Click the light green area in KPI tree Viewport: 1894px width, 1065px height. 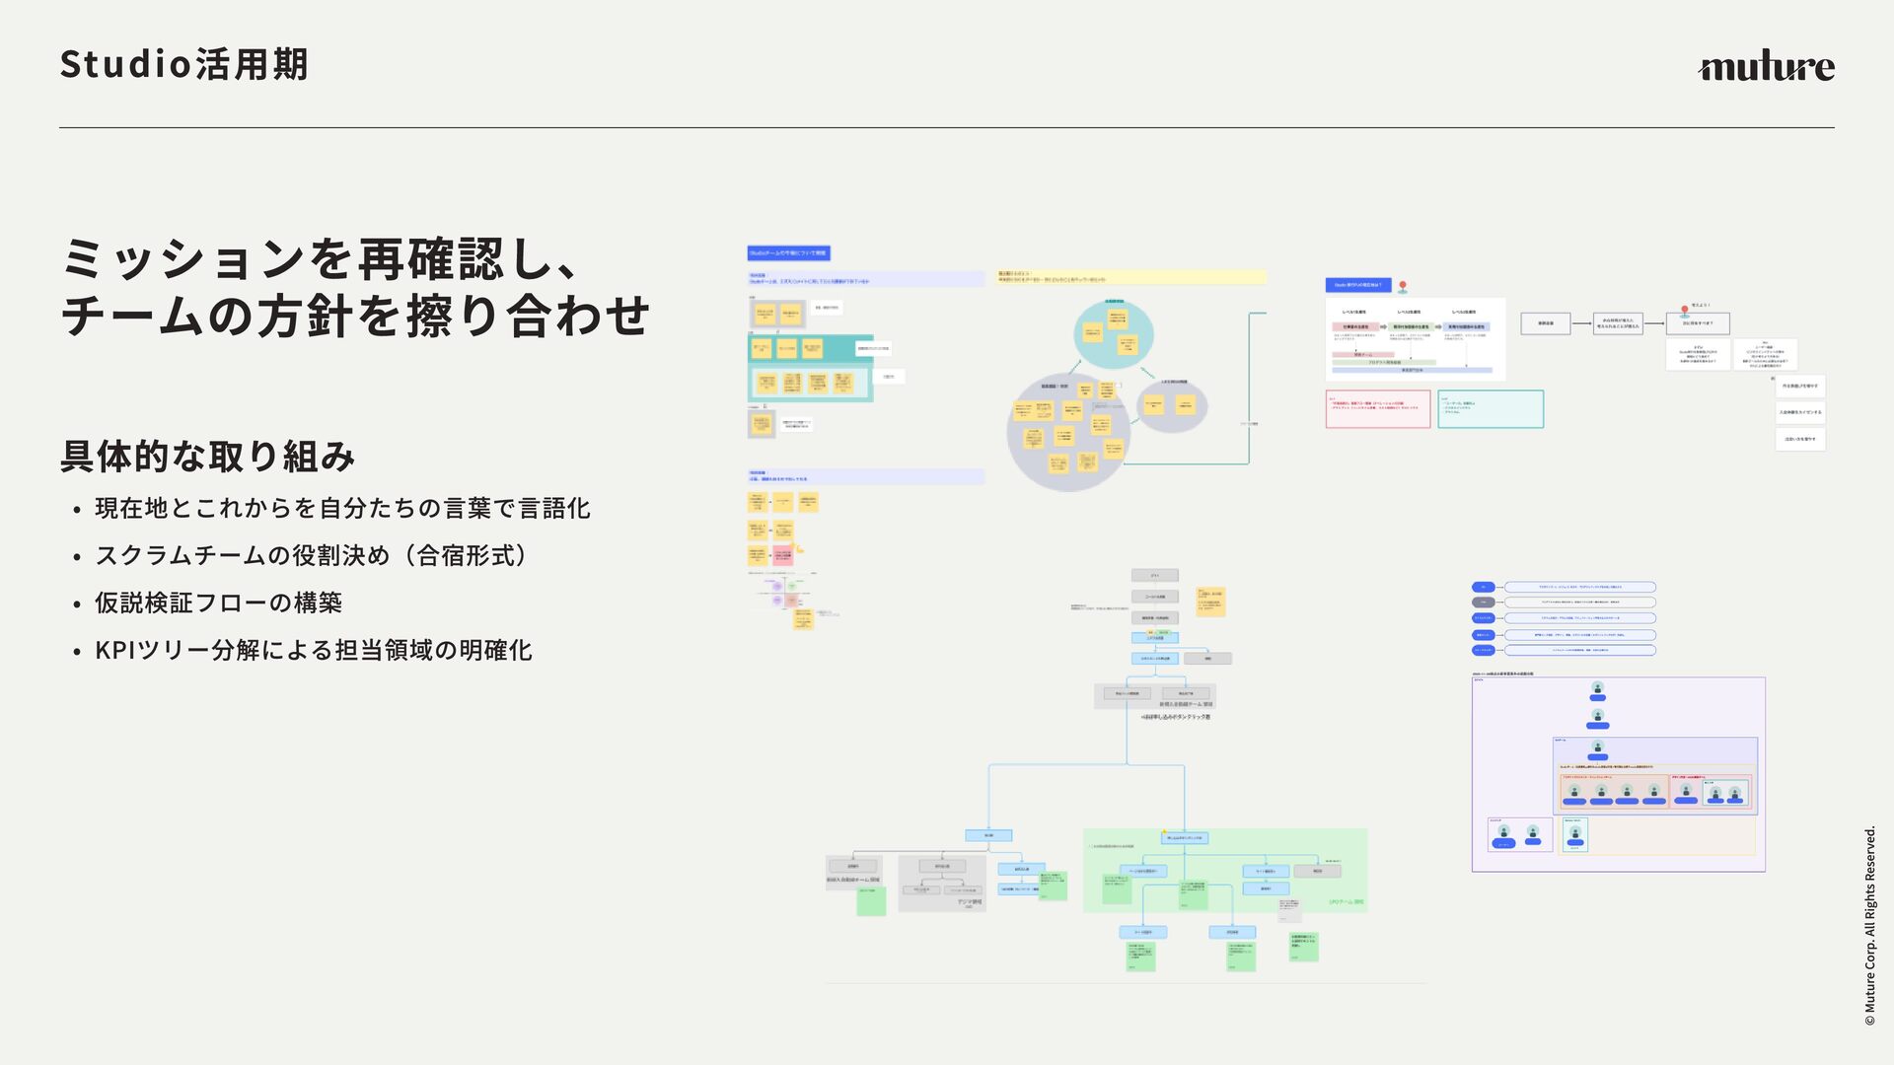(x=1223, y=869)
